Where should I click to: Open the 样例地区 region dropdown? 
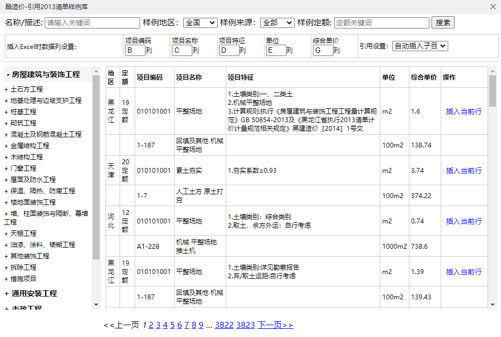[200, 23]
